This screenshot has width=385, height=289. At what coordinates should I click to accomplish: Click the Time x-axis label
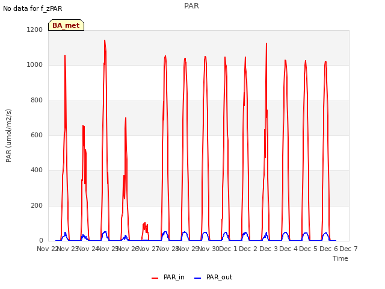click(x=340, y=258)
